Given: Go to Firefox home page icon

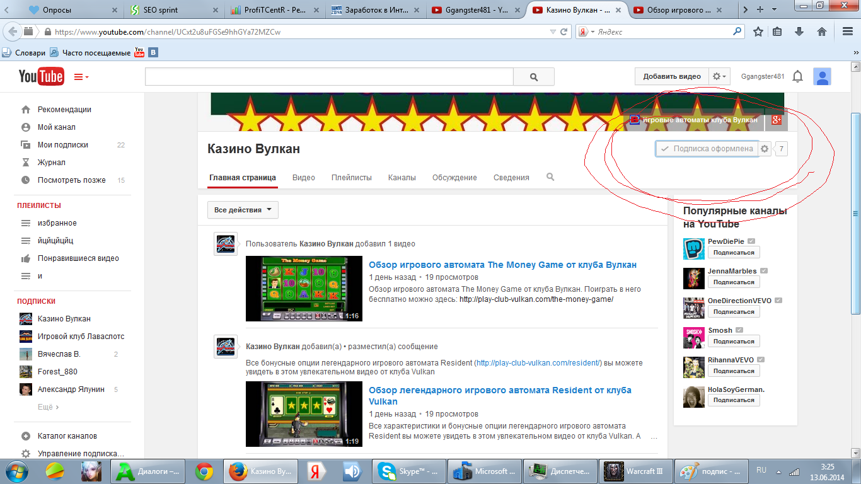Looking at the screenshot, I should [822, 32].
